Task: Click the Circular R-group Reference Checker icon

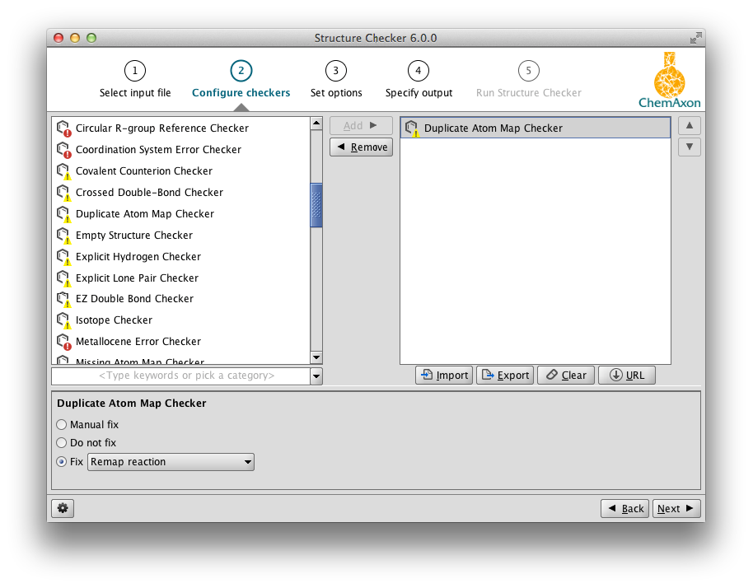Action: pyautogui.click(x=64, y=128)
